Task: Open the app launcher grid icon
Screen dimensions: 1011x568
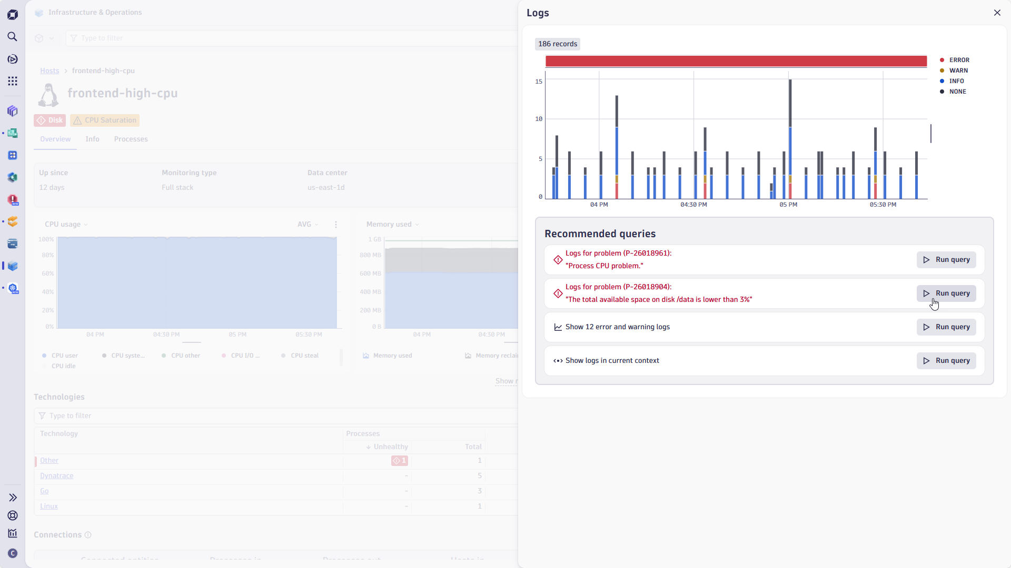Action: [x=13, y=81]
